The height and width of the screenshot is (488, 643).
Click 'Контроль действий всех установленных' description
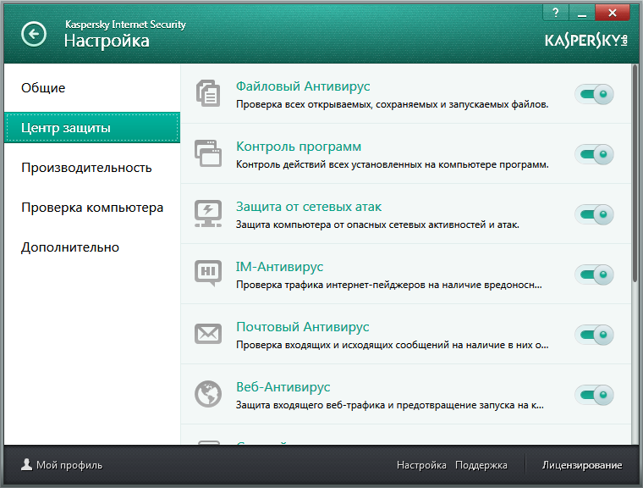pyautogui.click(x=392, y=164)
